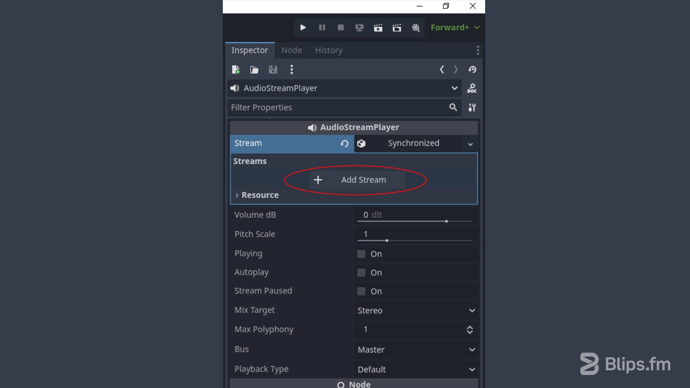Minimize the window
Viewport: 690px width, 388px height.
(420, 6)
